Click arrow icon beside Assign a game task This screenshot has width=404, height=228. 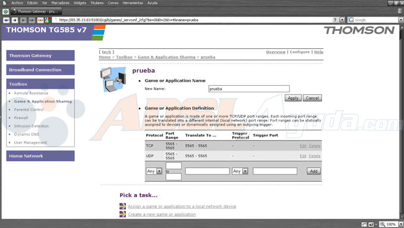click(122, 207)
